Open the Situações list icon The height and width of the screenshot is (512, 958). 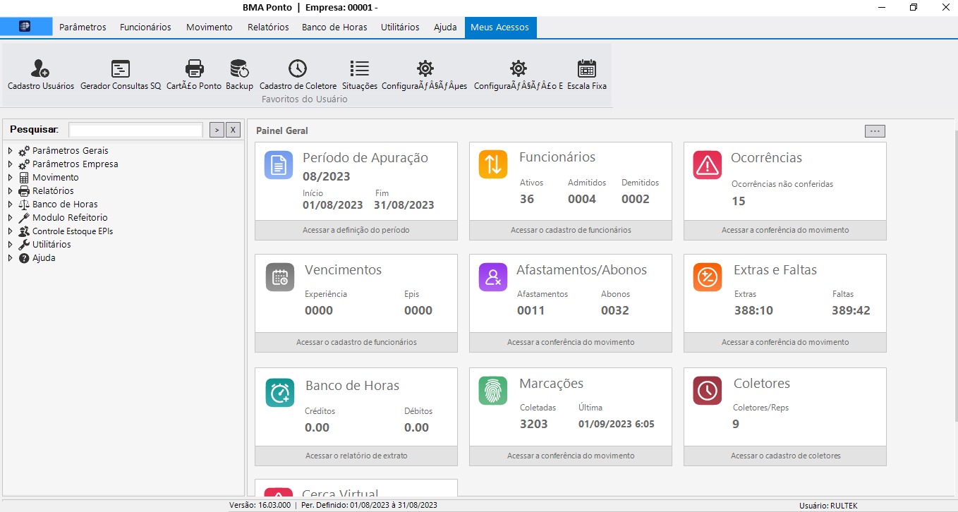coord(360,68)
